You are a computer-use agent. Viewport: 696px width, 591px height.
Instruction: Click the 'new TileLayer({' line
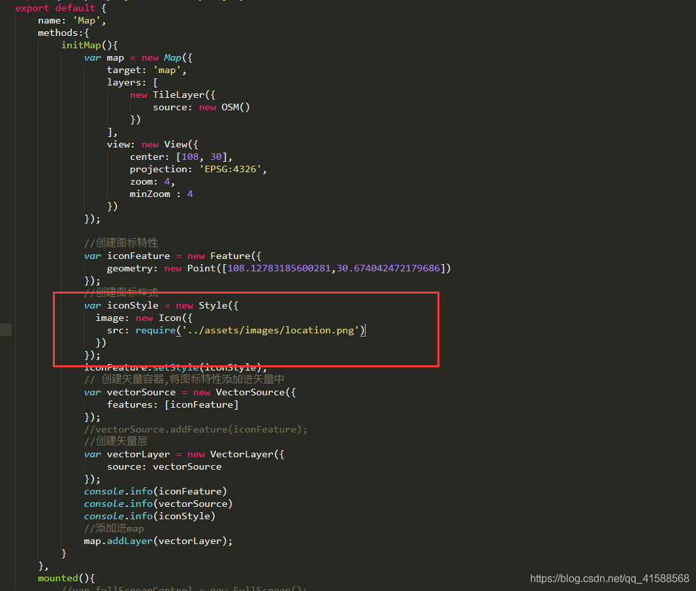172,95
